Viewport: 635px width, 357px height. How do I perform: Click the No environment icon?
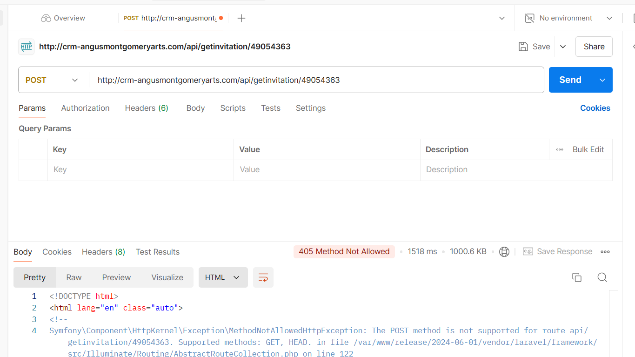[529, 18]
